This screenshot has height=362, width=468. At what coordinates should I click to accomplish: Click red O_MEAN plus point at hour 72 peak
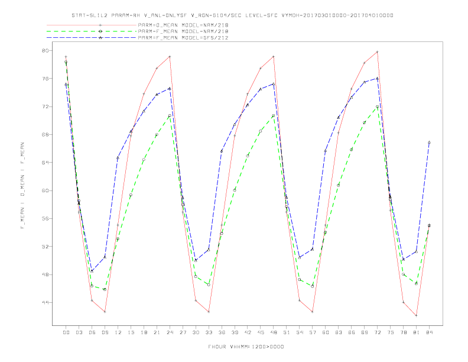pos(377,52)
